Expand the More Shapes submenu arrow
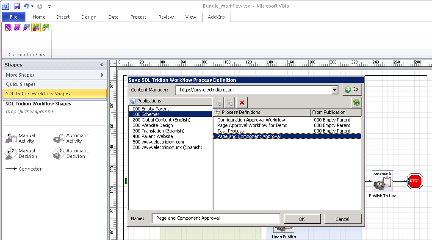The height and width of the screenshot is (240, 432). 102,75
